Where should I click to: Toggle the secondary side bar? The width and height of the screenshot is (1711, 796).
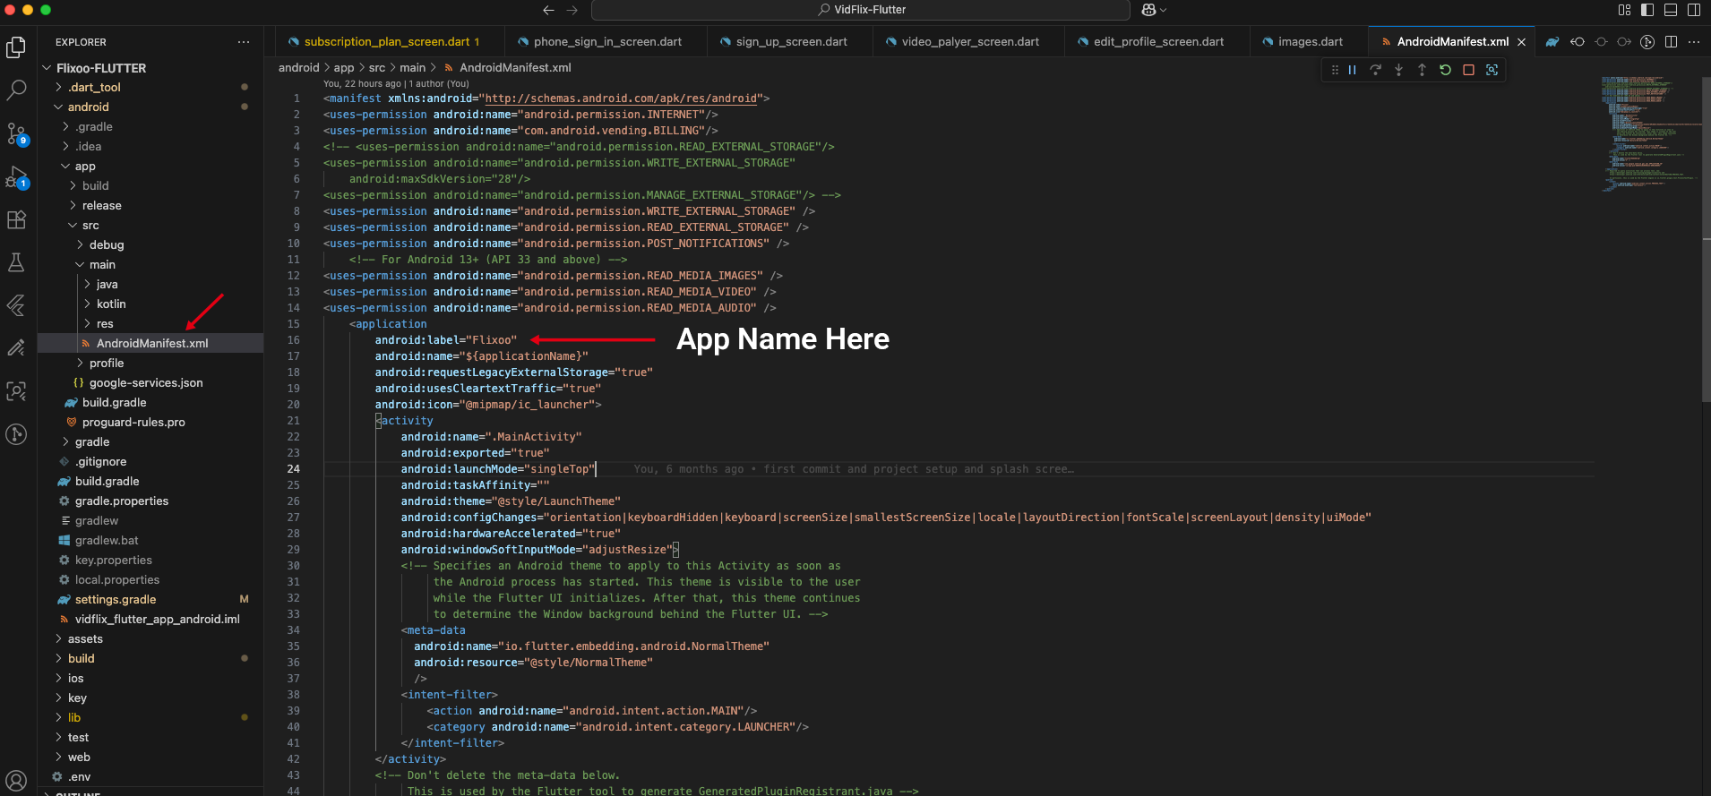1694,10
